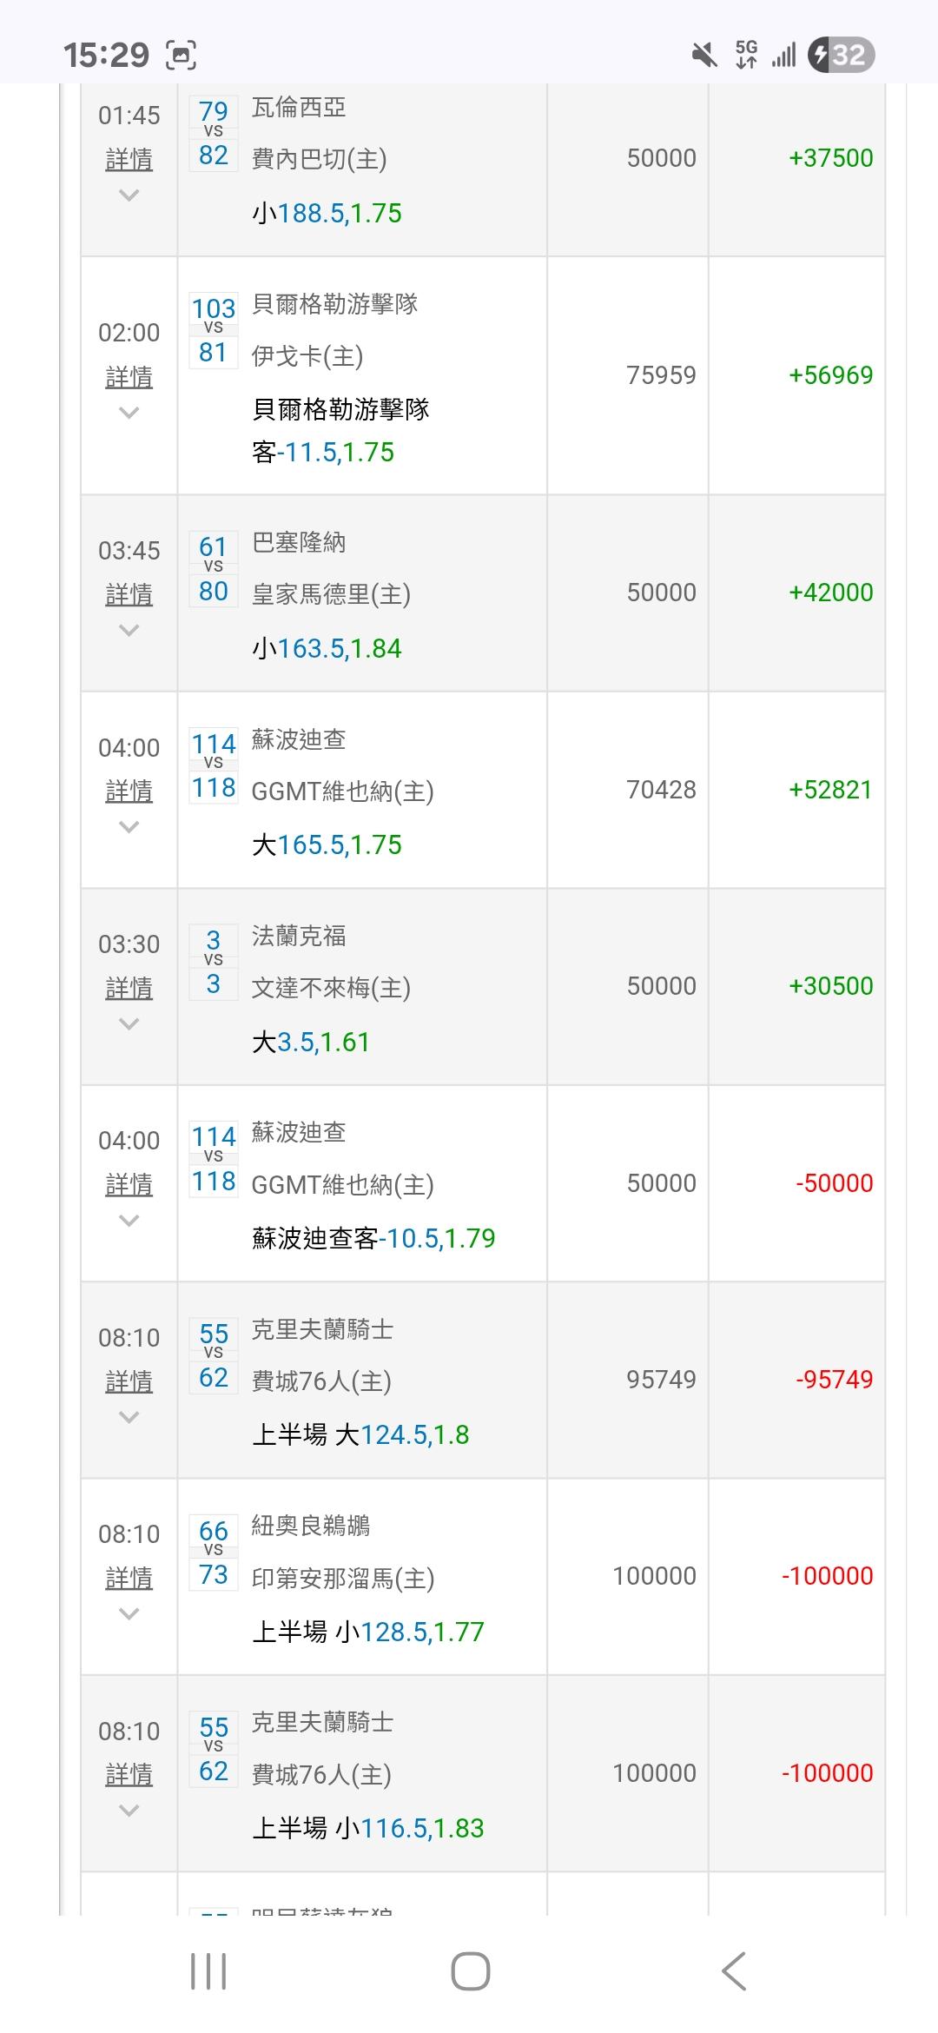Expand the 01:45 Valencia match row chevron

click(x=129, y=195)
